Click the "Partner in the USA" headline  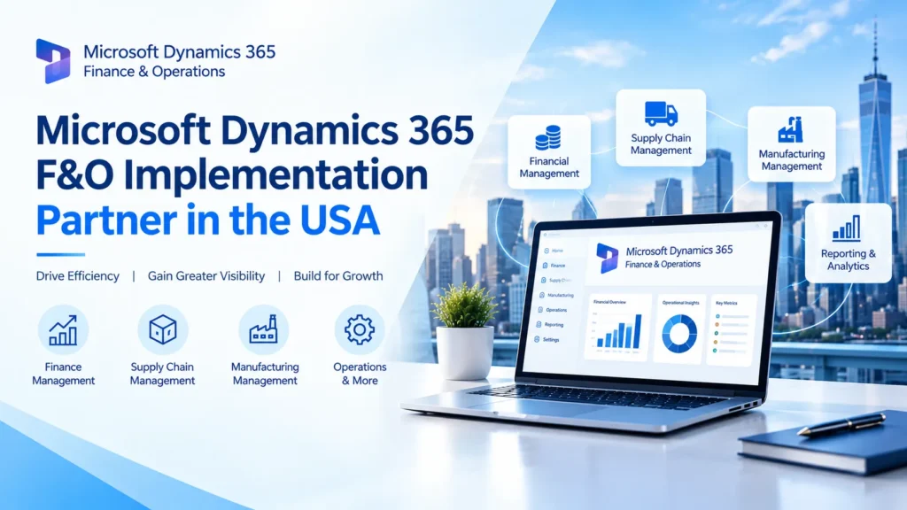[207, 220]
